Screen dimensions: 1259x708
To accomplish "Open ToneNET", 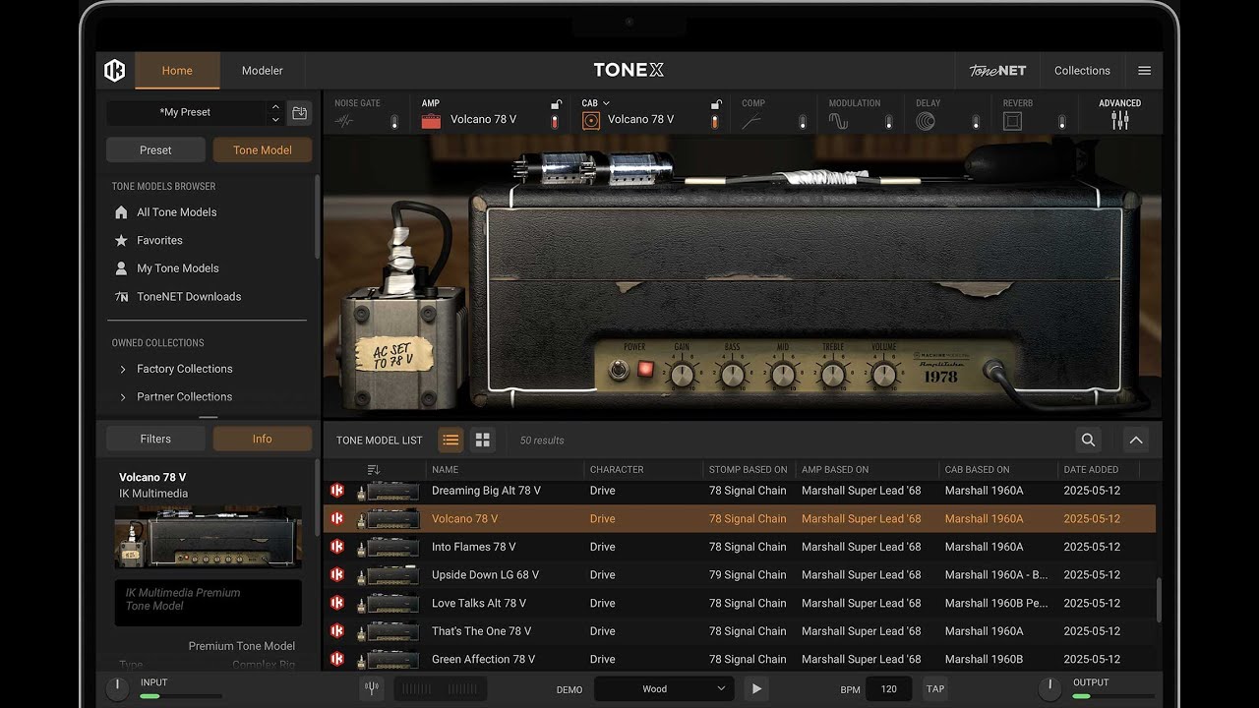I will [x=997, y=71].
